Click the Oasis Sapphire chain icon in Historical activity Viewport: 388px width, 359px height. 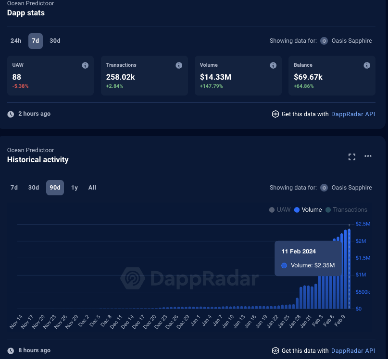[324, 188]
